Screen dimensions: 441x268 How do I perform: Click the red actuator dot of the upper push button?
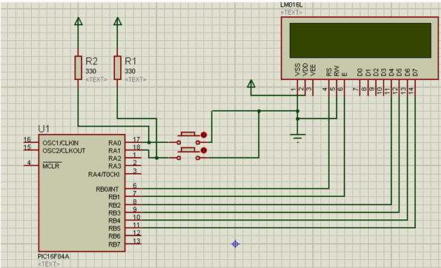point(204,135)
